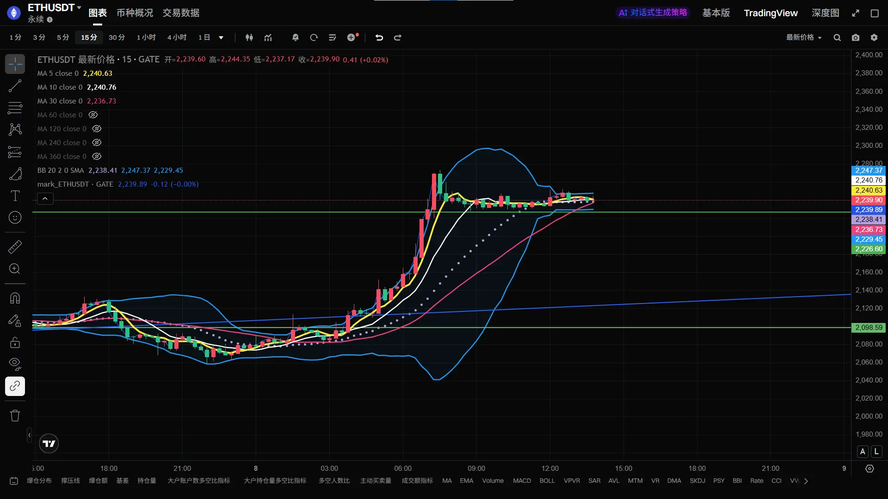
Task: Open the candlestick chart style icon
Action: coord(249,37)
